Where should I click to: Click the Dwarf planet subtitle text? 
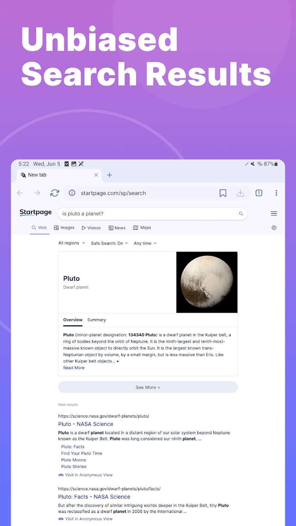pos(76,287)
